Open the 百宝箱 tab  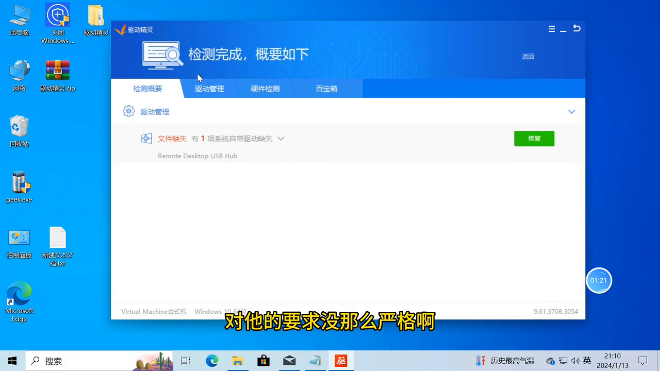(x=326, y=89)
